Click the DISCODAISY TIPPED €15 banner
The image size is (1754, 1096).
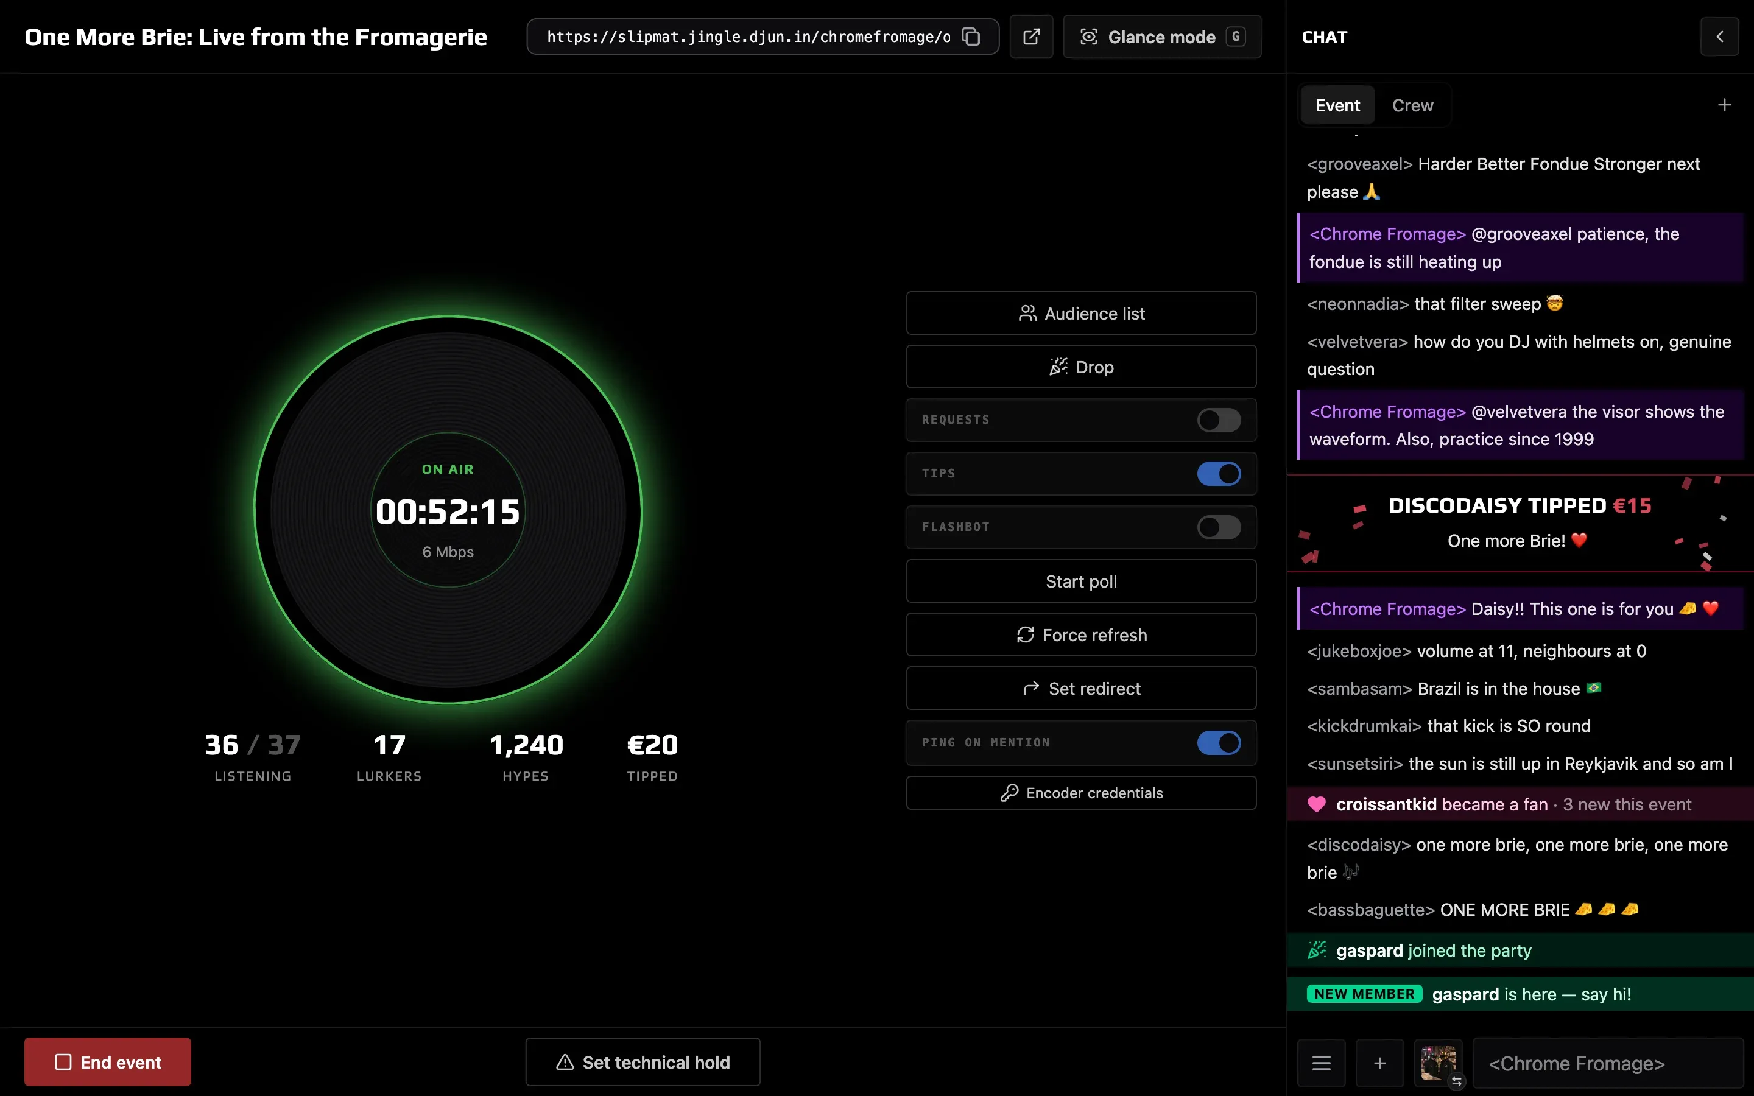coord(1520,524)
